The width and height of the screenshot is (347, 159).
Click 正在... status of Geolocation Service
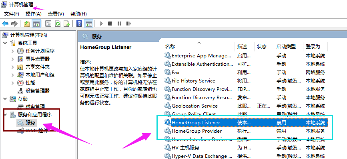tap(263, 106)
